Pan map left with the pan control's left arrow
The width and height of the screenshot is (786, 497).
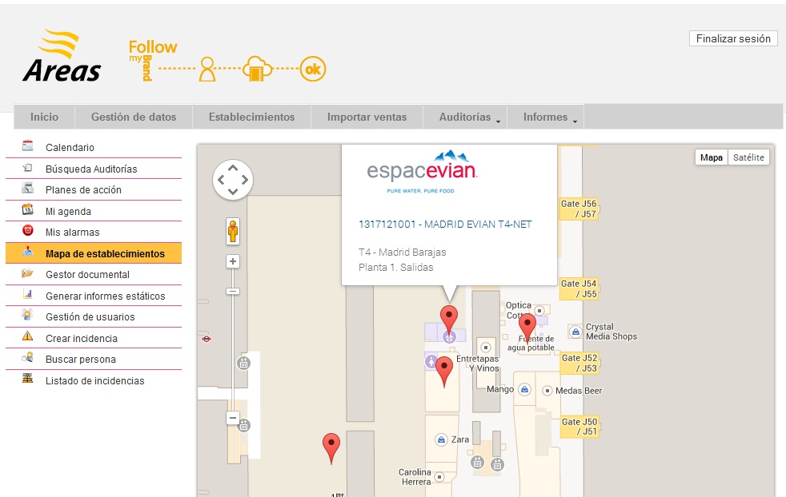coord(221,180)
